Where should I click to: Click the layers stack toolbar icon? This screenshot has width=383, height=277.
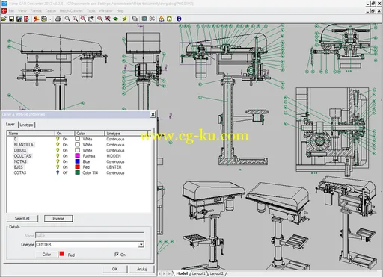(x=44, y=19)
